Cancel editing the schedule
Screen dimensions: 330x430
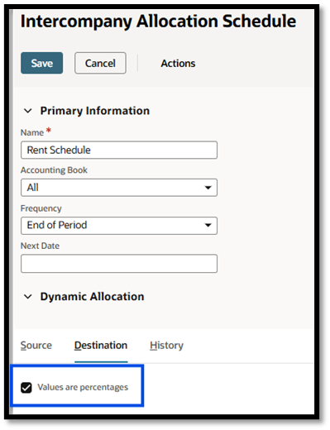point(100,63)
